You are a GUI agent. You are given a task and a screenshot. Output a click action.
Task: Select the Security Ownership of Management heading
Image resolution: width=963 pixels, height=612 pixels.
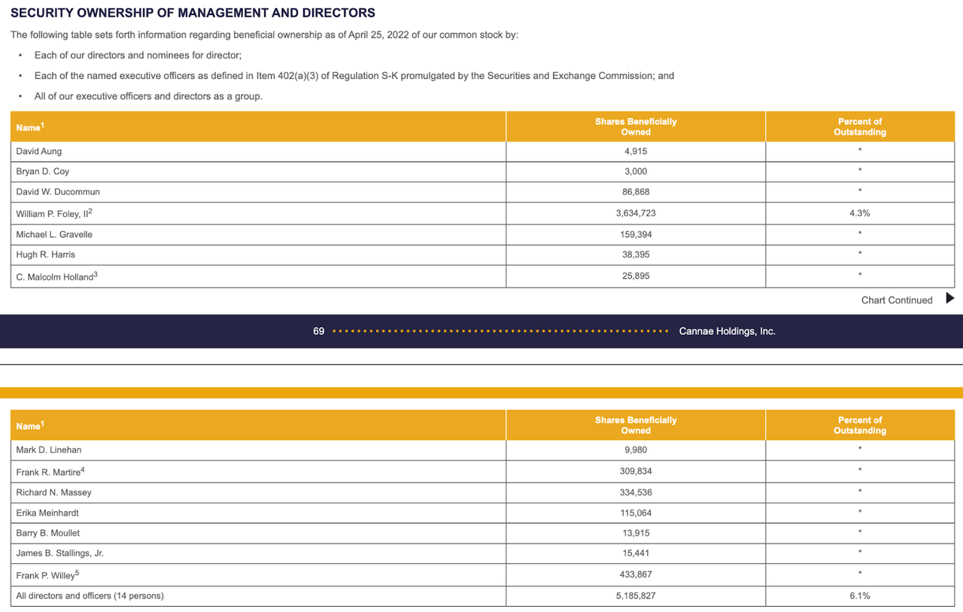coord(193,13)
